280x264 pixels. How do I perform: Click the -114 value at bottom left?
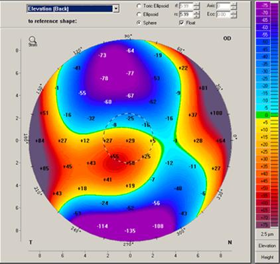click(102, 226)
